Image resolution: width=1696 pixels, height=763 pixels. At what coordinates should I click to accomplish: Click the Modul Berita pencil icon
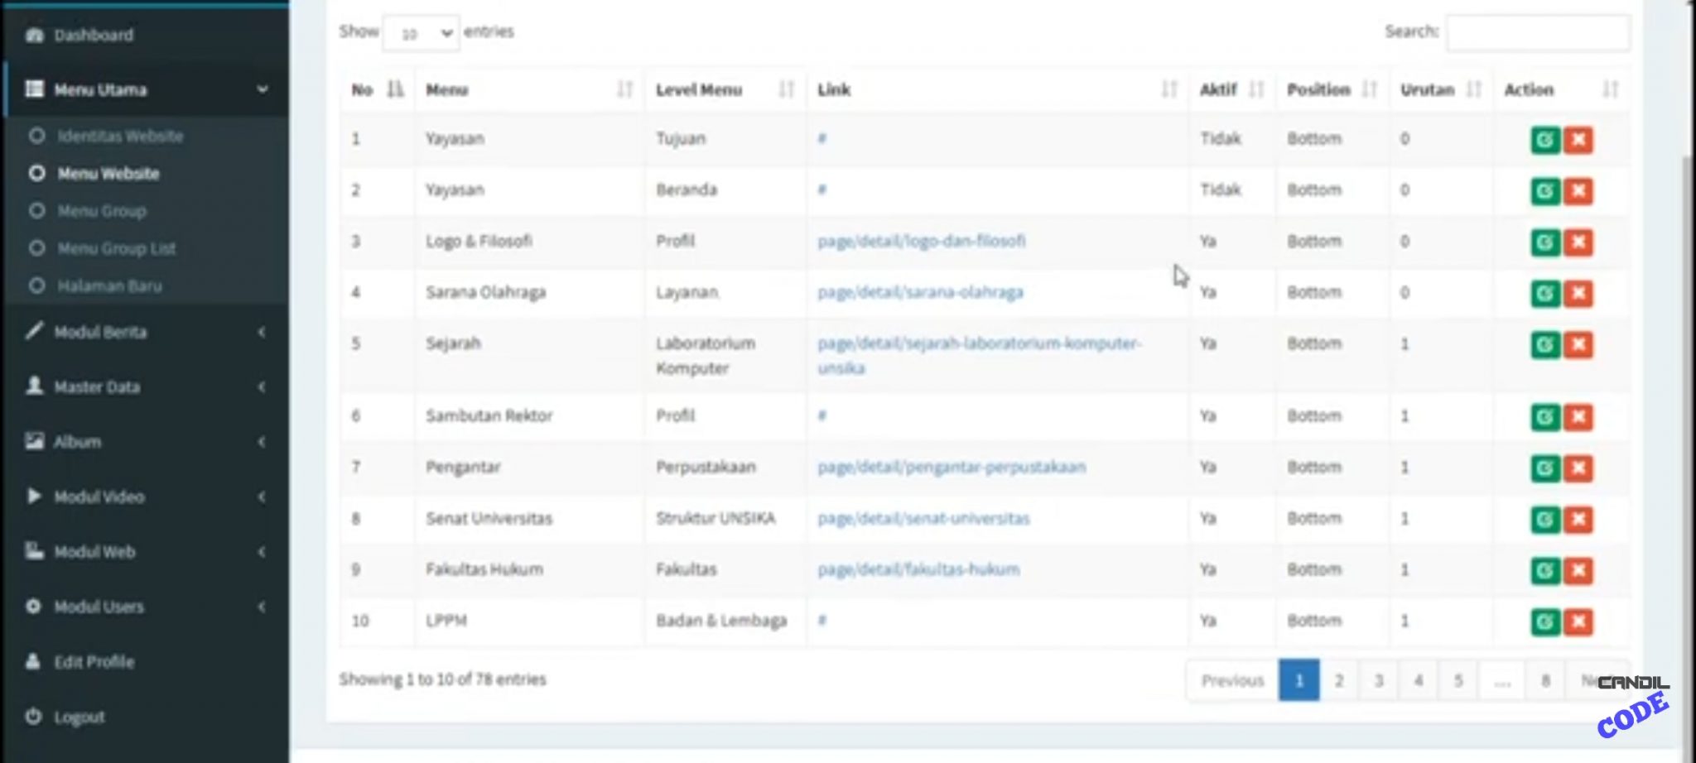pos(33,331)
